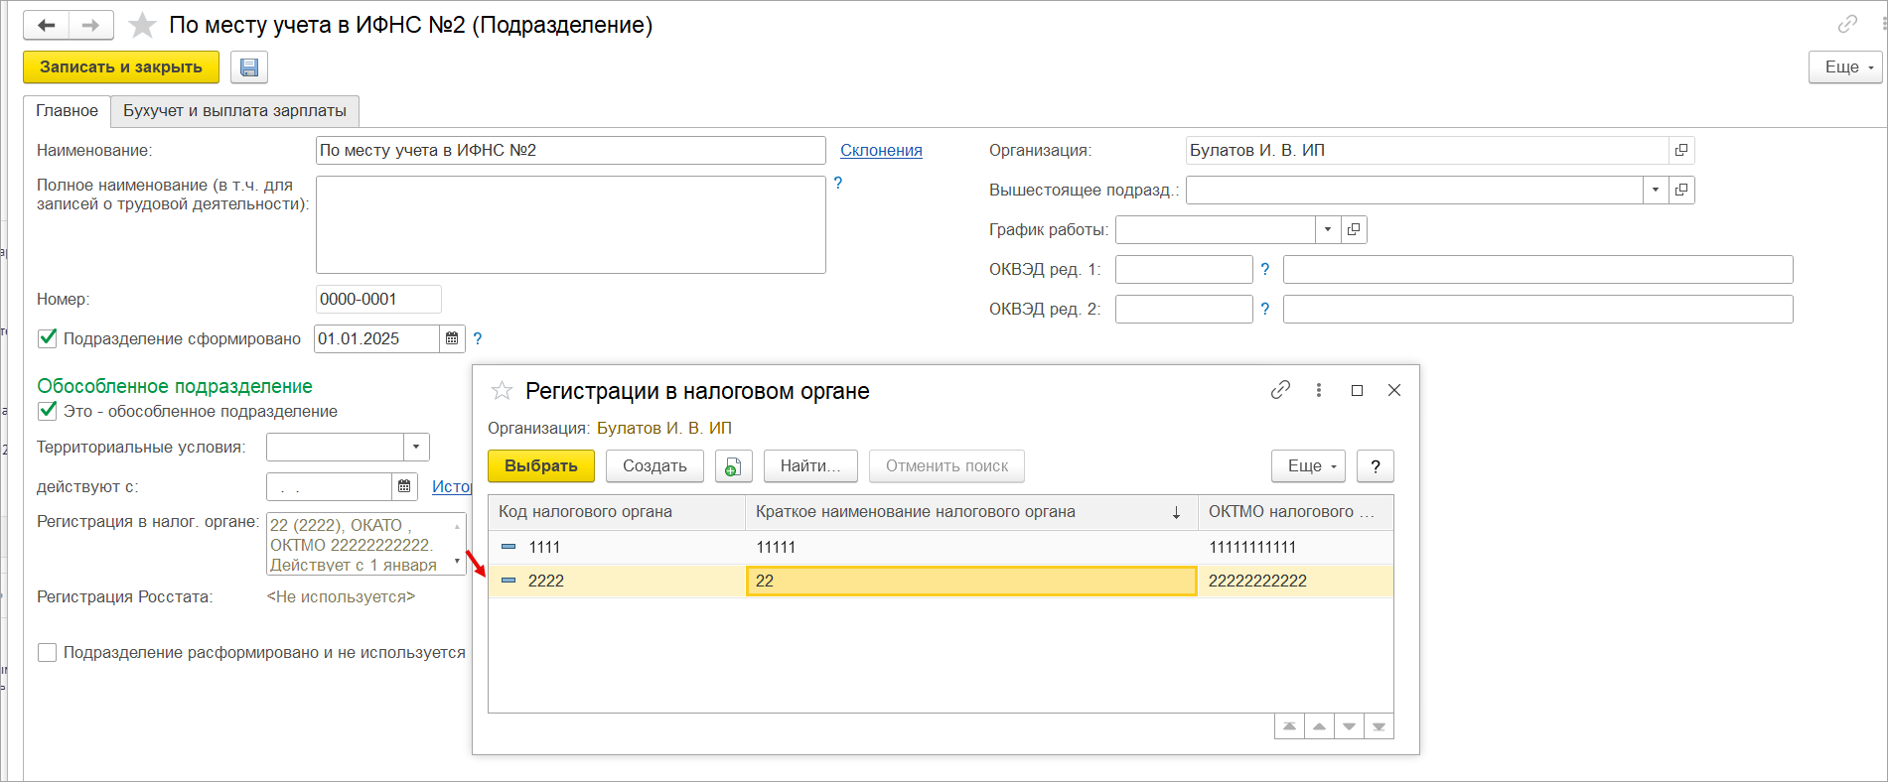The width and height of the screenshot is (1888, 782).
Task: Expand Вышестоящее подразд. dropdown arrow
Action: pos(1656,190)
